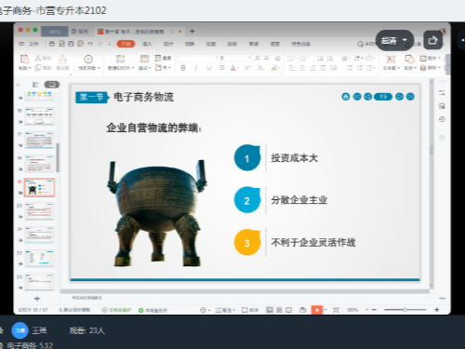Apply Underline formatting from ribbon
This screenshot has width=465, height=349.
(x=209, y=68)
